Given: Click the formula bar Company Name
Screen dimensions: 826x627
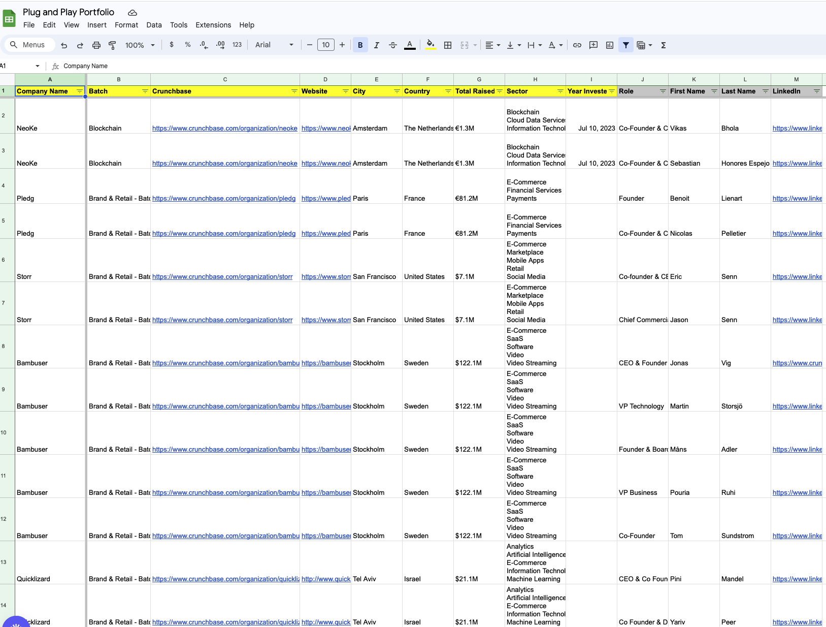Looking at the screenshot, I should coord(85,66).
